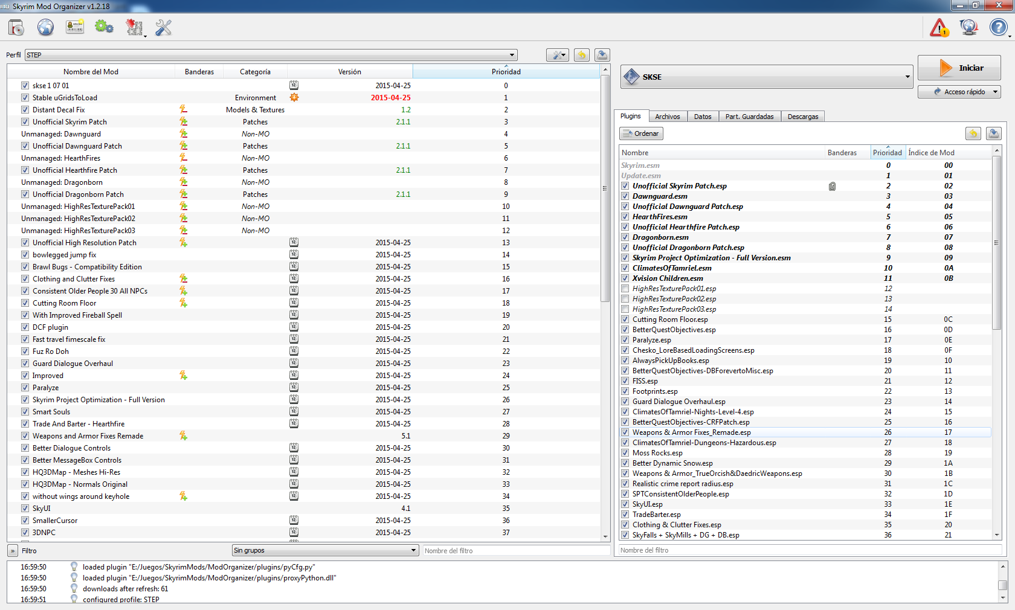Open the Datos tab
Viewport: 1015px width, 610px height.
pos(703,117)
